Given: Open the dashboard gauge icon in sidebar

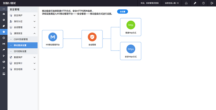Looking at the screenshot, I should pyautogui.click(x=4, y=14).
